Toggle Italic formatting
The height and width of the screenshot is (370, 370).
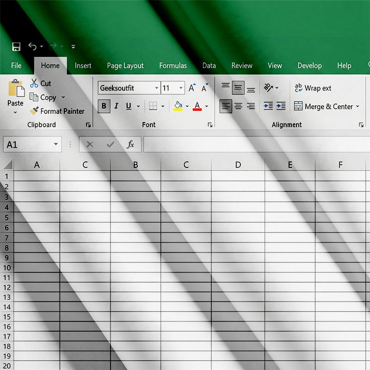tap(116, 106)
